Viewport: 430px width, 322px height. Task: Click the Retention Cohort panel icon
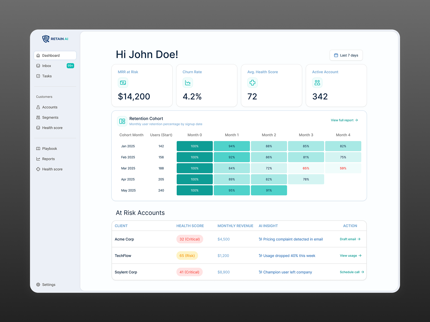(122, 121)
